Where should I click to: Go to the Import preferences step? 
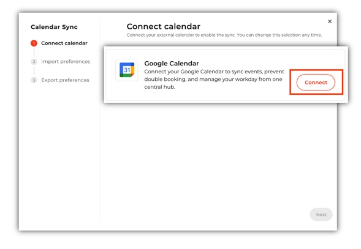[x=66, y=62]
